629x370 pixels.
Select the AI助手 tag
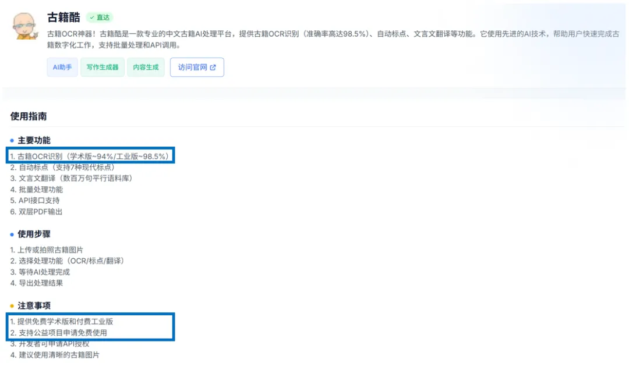pos(62,67)
